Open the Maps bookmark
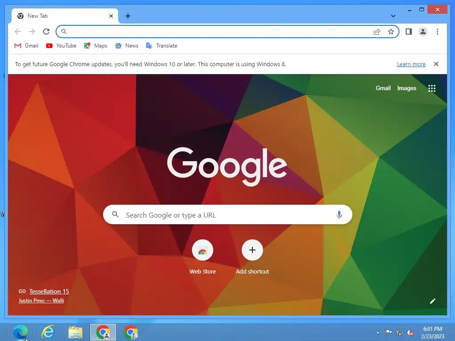This screenshot has height=341, width=455. click(96, 46)
